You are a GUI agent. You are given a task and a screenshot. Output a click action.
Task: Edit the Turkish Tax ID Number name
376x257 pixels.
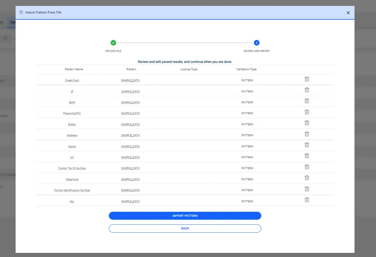pos(72,168)
